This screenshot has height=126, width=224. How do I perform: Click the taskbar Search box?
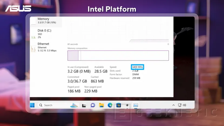tap(58, 105)
